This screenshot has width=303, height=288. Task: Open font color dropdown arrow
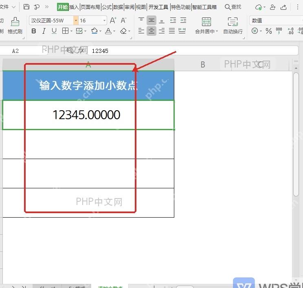(x=114, y=31)
